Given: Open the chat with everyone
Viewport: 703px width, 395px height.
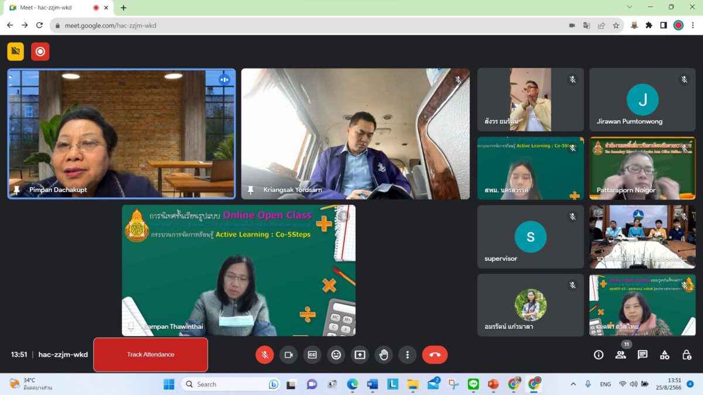Looking at the screenshot, I should (x=643, y=355).
